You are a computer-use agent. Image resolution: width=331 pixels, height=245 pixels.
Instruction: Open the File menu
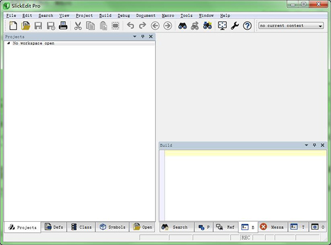tap(11, 15)
